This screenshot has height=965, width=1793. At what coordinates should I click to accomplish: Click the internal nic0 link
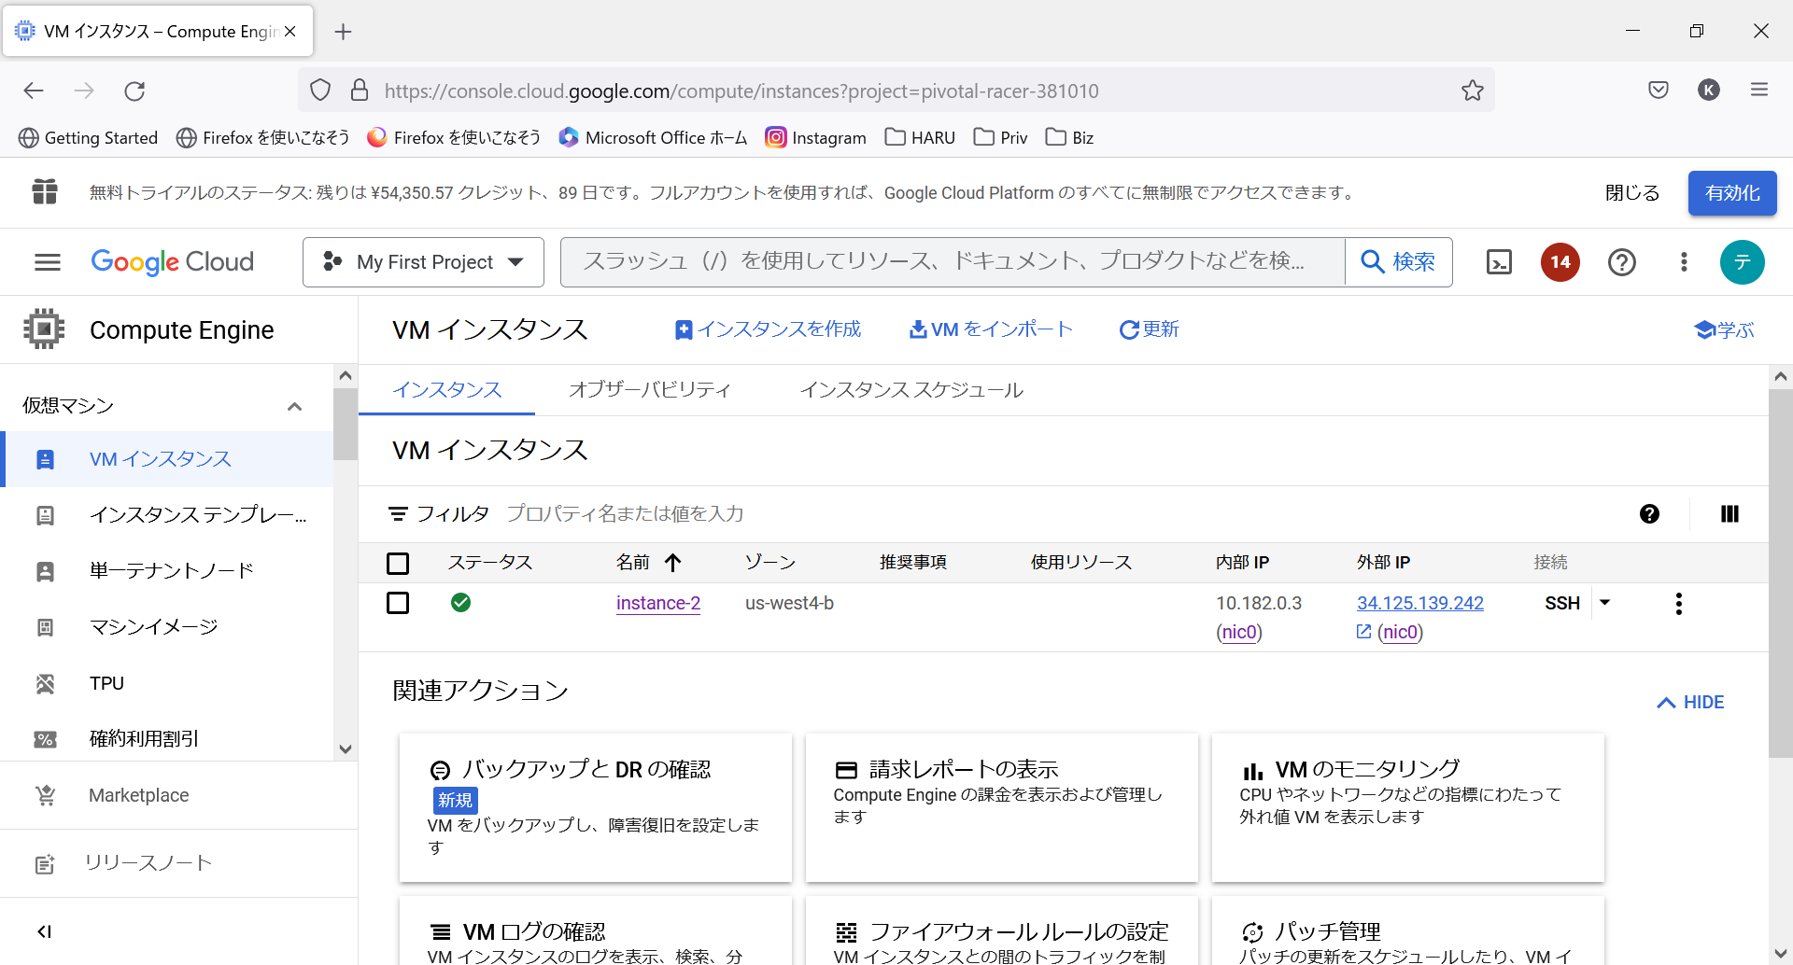point(1239,632)
